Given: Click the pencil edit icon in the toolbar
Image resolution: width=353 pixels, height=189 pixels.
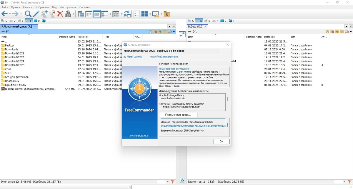Looking at the screenshot, I should pos(36,14).
